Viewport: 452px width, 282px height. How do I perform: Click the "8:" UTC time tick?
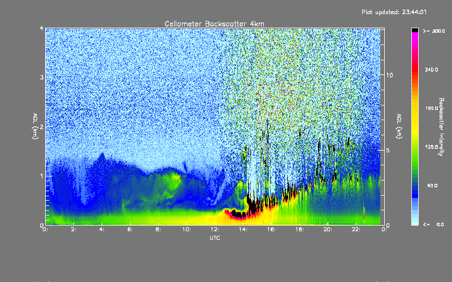point(158,230)
